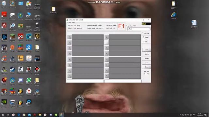
Task: Open the Mail app on the taskbar
Action: [29, 115]
